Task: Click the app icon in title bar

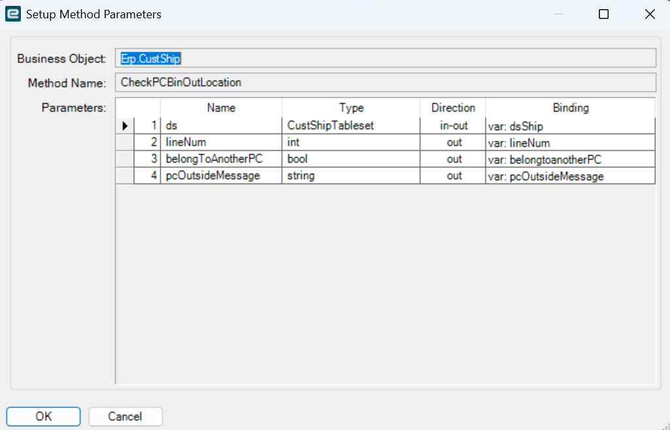Action: (x=13, y=14)
